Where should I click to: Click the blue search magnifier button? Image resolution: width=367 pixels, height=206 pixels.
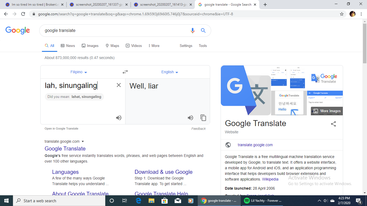203,31
